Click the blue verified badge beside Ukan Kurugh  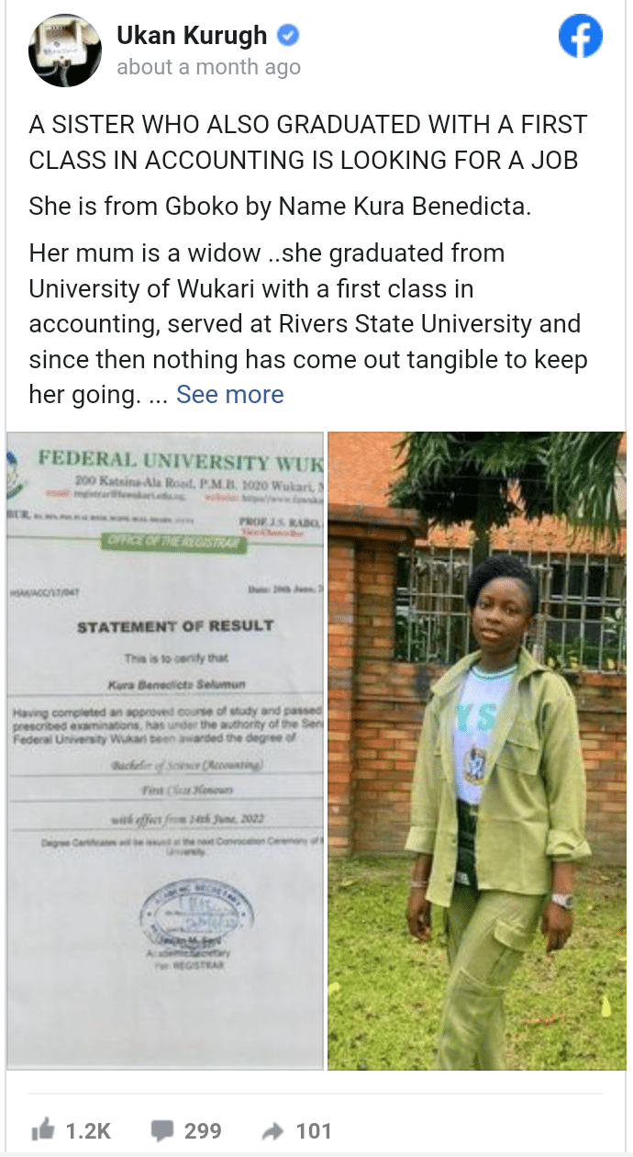pos(289,37)
